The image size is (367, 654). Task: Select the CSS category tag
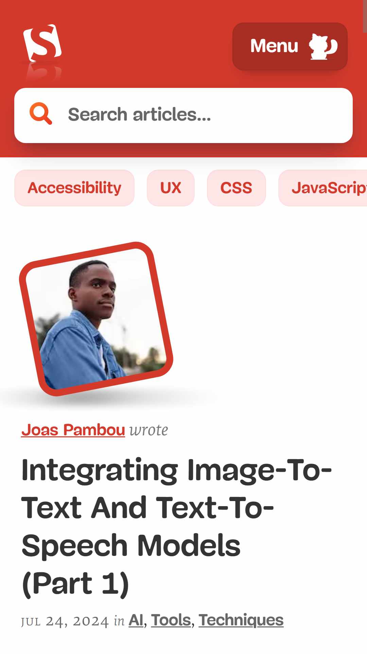click(x=237, y=188)
